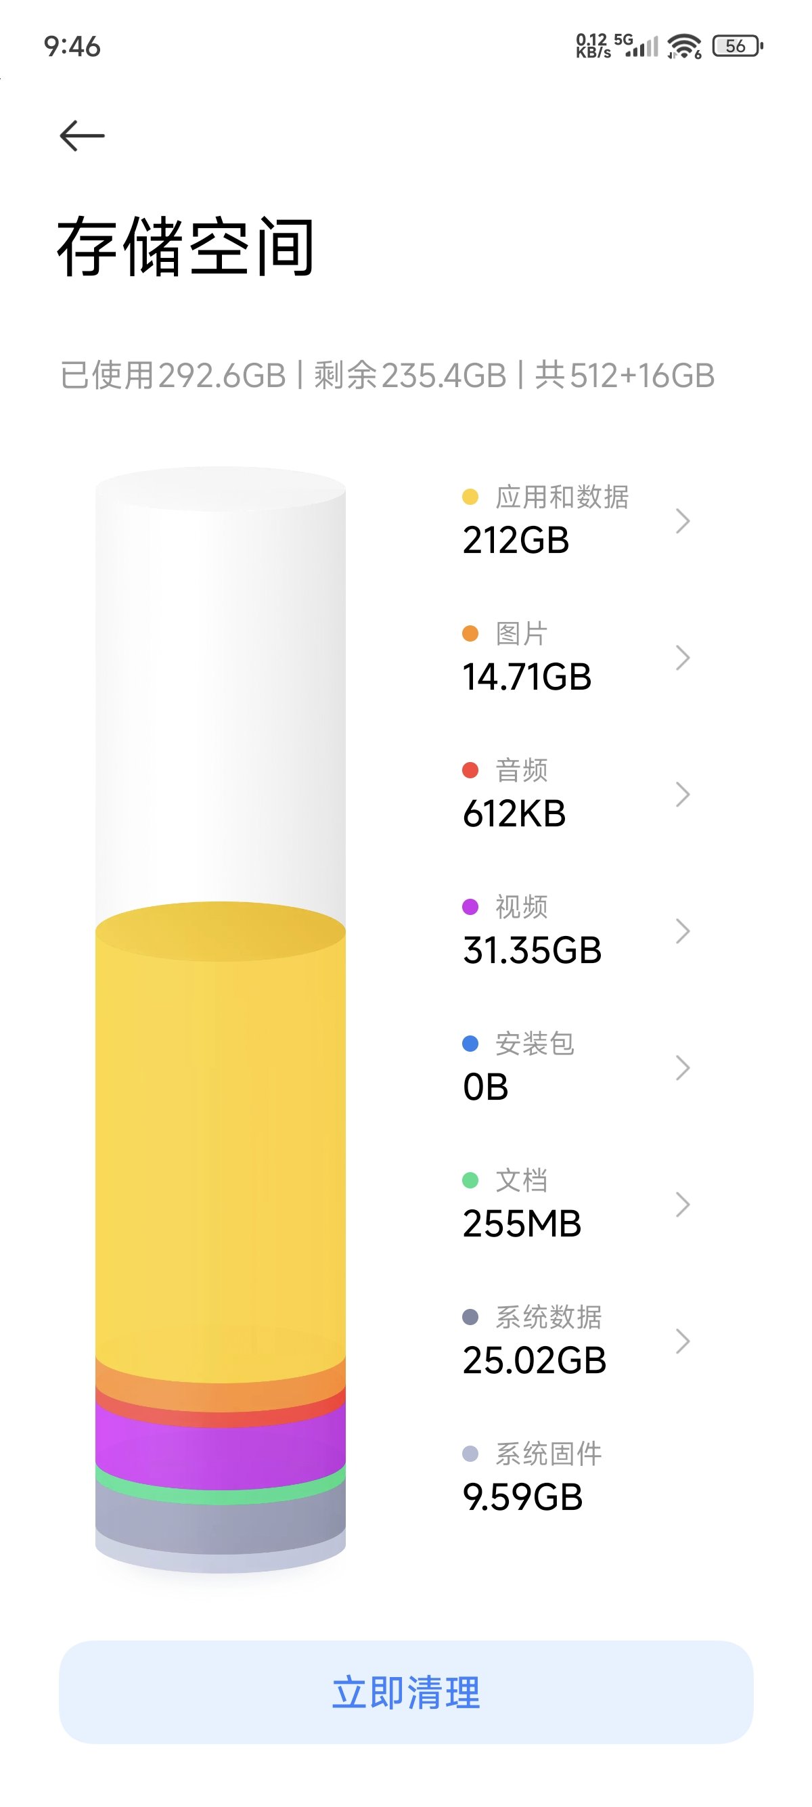Tap the back arrow icon
Screen dimensions: 812x1807
point(82,135)
